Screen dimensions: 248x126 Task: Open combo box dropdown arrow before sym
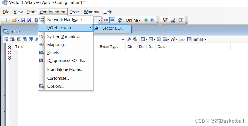coord(99,20)
